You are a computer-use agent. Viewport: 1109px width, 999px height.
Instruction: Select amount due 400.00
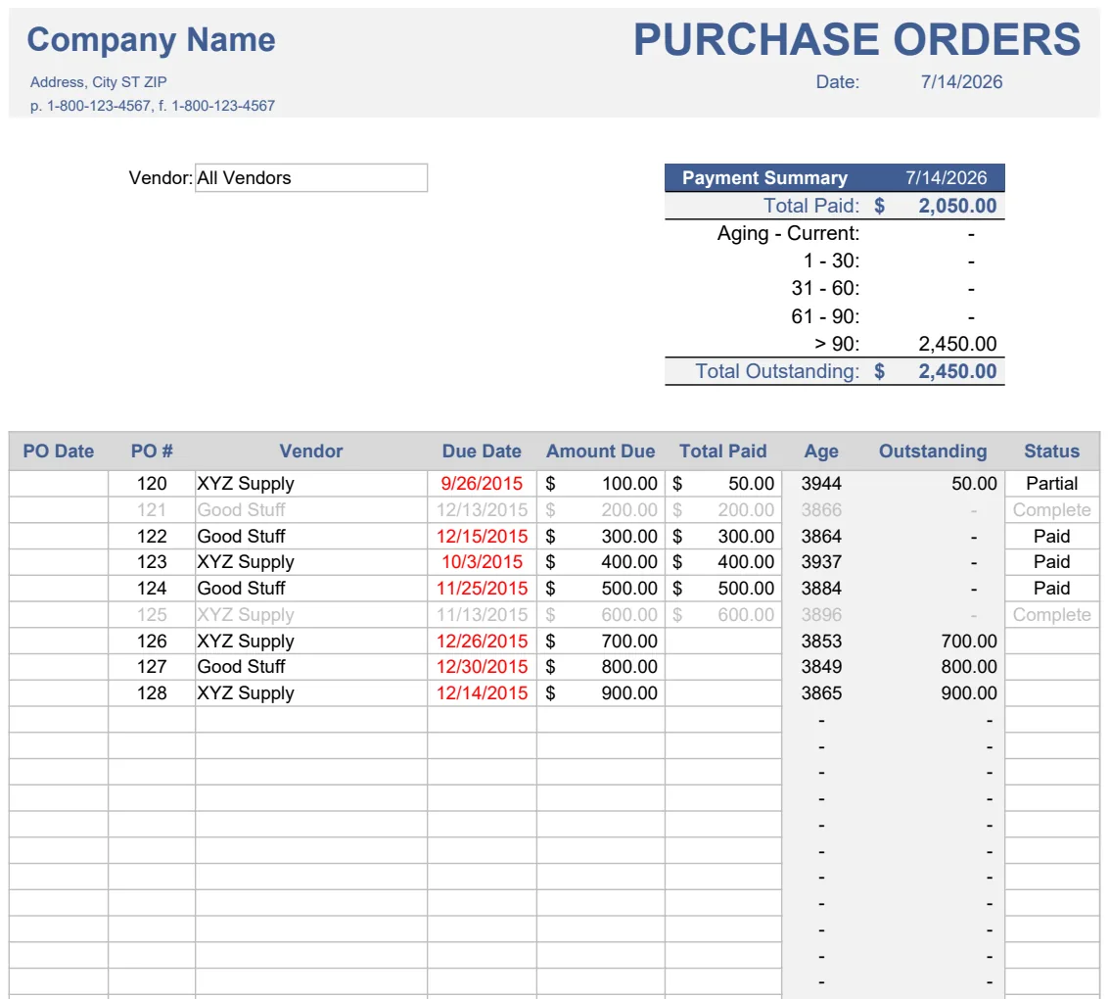[x=600, y=562]
